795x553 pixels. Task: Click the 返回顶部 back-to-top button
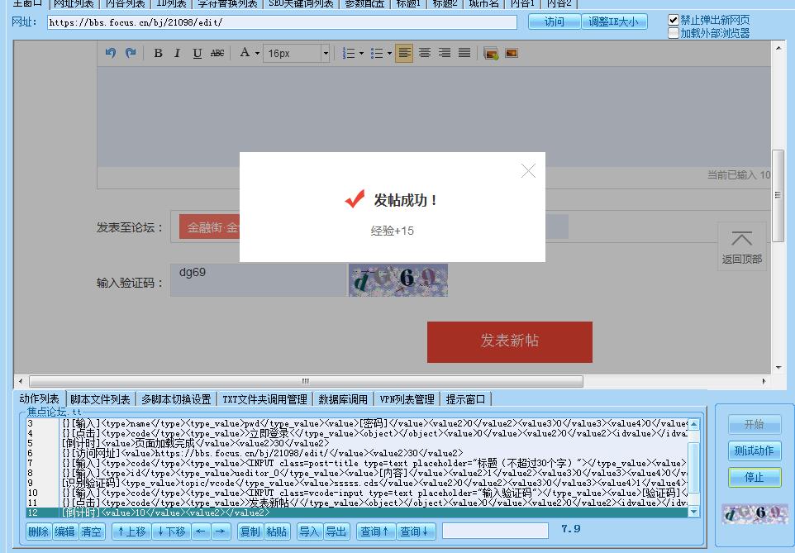(x=742, y=246)
